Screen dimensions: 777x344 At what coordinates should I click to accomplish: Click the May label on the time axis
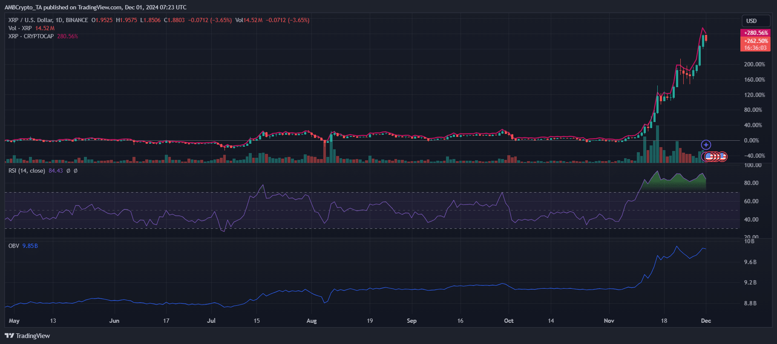click(x=14, y=321)
